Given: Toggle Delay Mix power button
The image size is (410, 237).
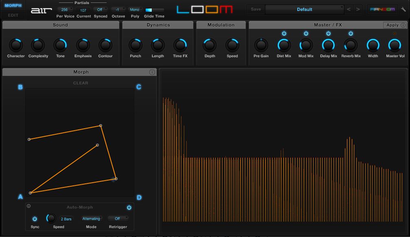Looking at the screenshot, I should [328, 33].
